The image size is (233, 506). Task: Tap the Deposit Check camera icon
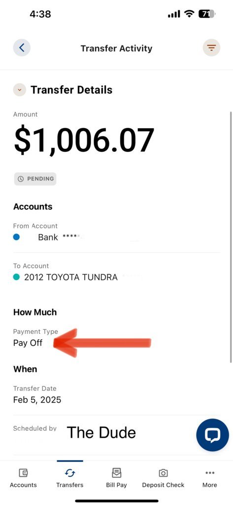163,473
